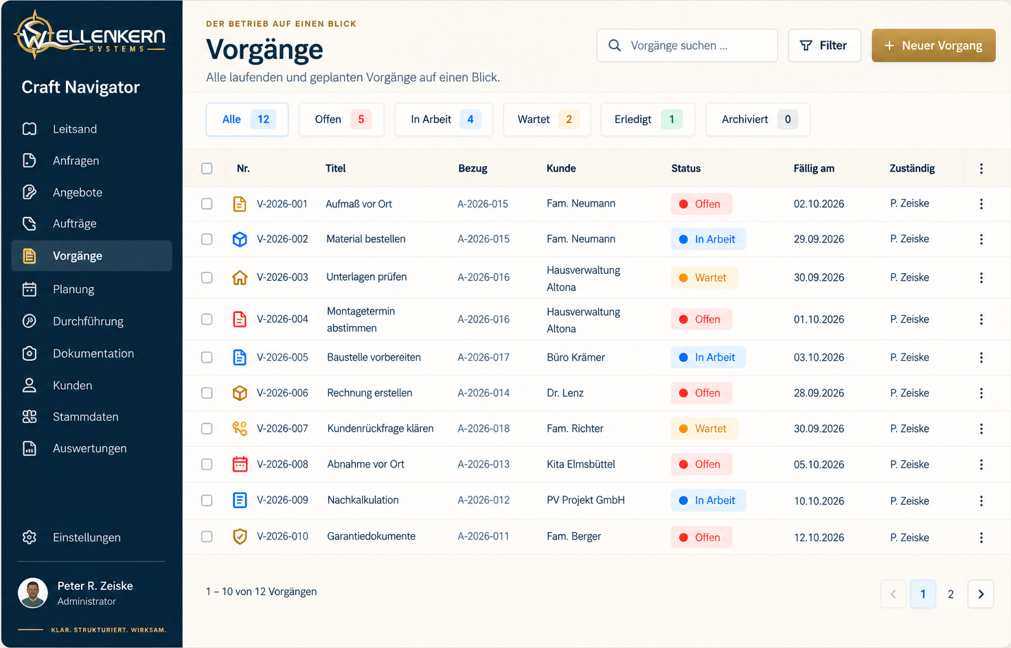Click the In Arbeit badge of Nachkalkulation
The width and height of the screenshot is (1011, 648).
pyautogui.click(x=708, y=500)
